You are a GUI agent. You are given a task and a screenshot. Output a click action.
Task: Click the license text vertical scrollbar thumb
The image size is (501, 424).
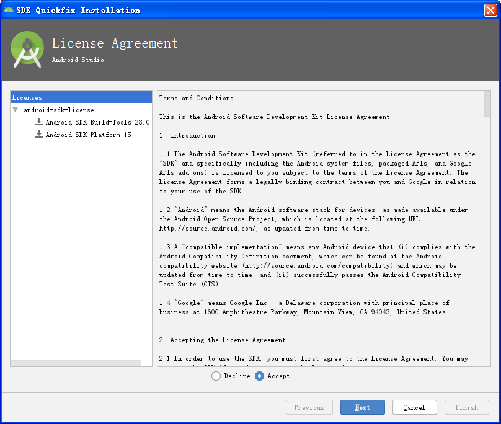(x=487, y=104)
